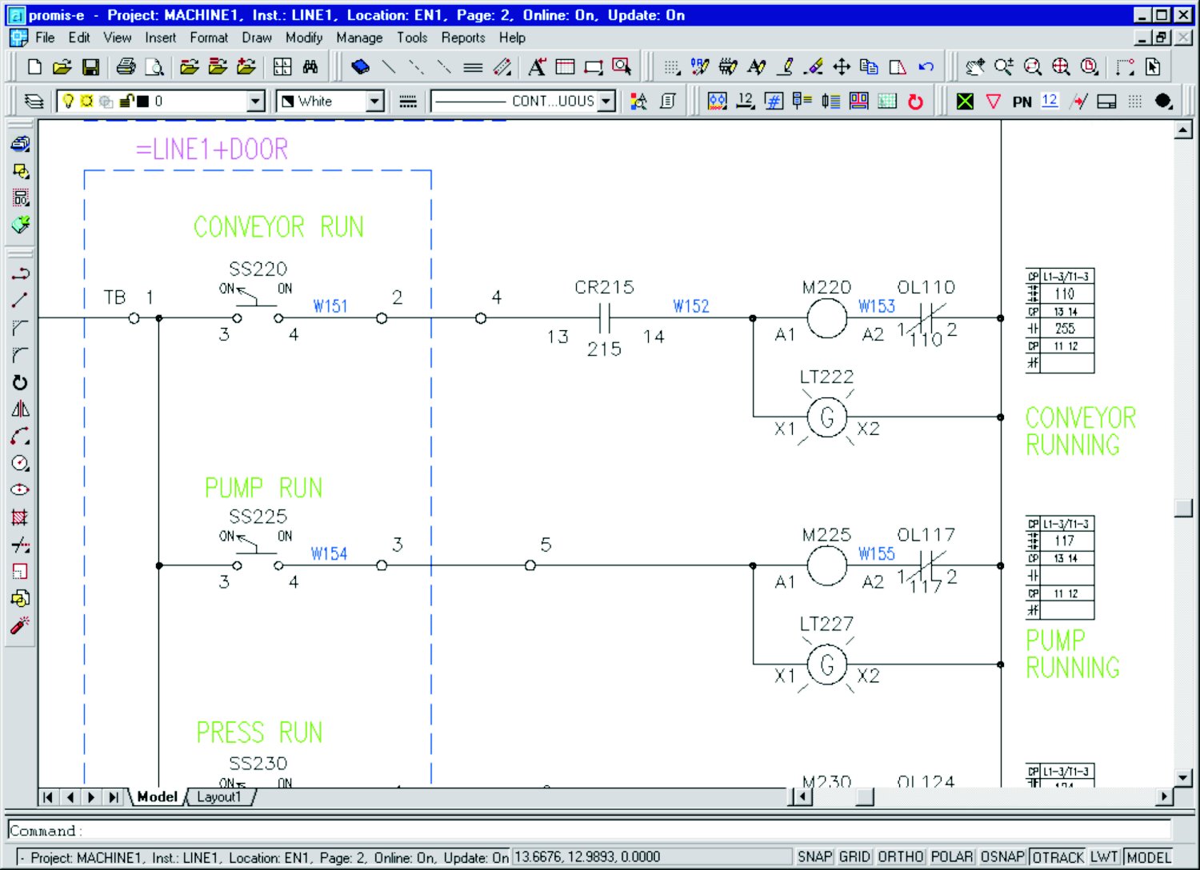1200x870 pixels.
Task: Select the Move crossed-arrows tool
Action: (841, 67)
